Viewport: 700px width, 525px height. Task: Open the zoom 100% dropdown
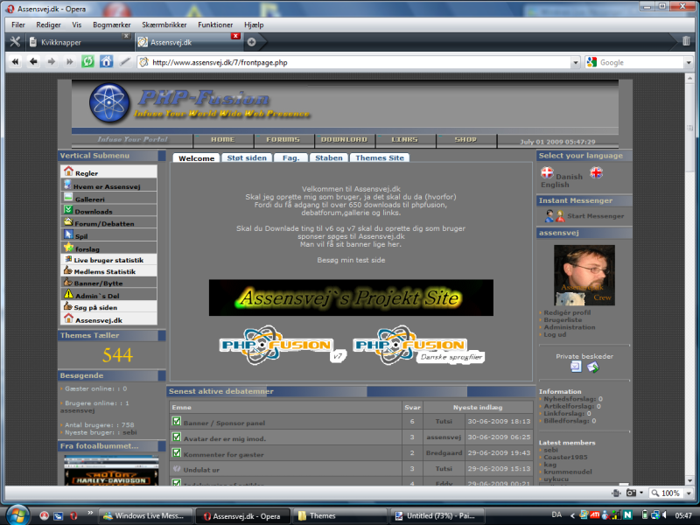point(689,493)
